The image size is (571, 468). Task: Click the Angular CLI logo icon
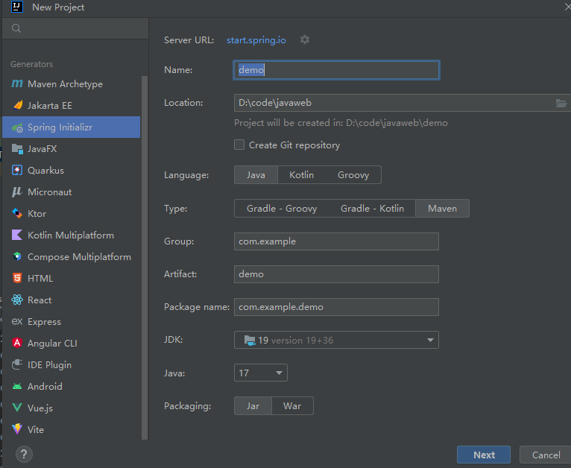(x=17, y=344)
